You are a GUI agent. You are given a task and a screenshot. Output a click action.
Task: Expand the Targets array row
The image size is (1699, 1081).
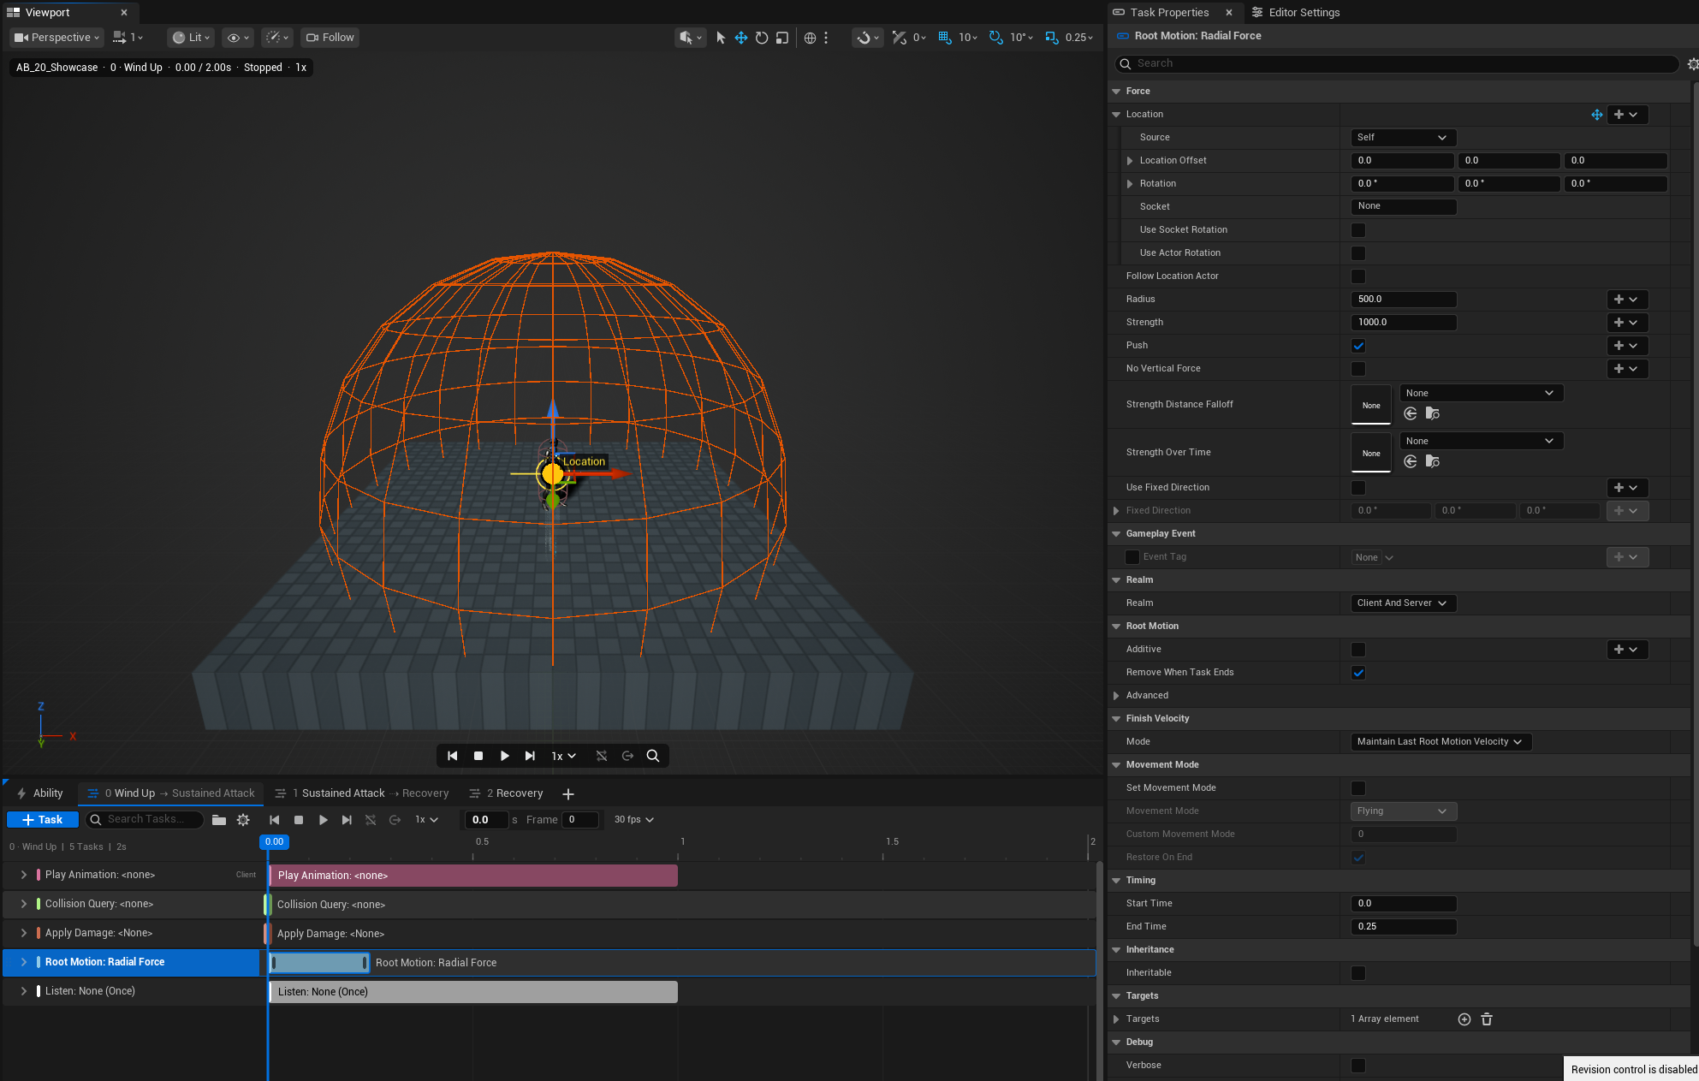tap(1116, 1019)
